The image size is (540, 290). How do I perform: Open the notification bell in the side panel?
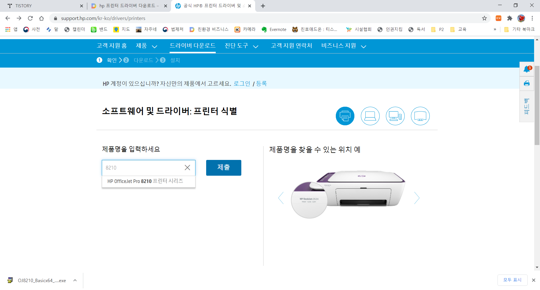pyautogui.click(x=527, y=69)
